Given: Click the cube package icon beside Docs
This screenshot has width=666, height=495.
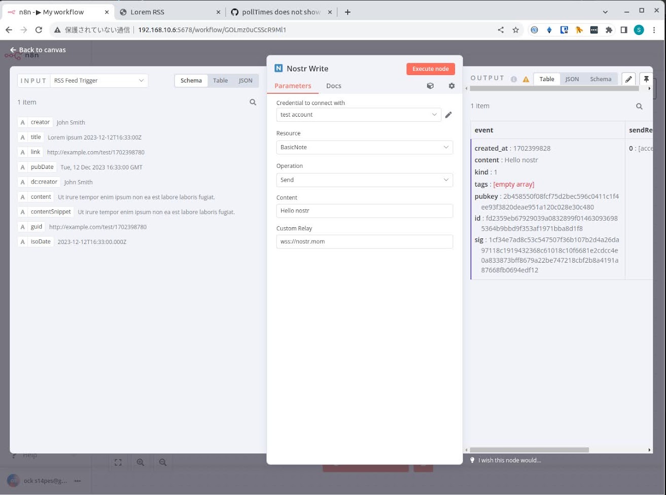Looking at the screenshot, I should [x=430, y=86].
